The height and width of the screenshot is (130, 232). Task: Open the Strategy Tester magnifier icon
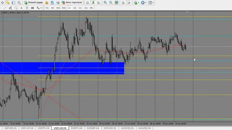click(19, 3)
